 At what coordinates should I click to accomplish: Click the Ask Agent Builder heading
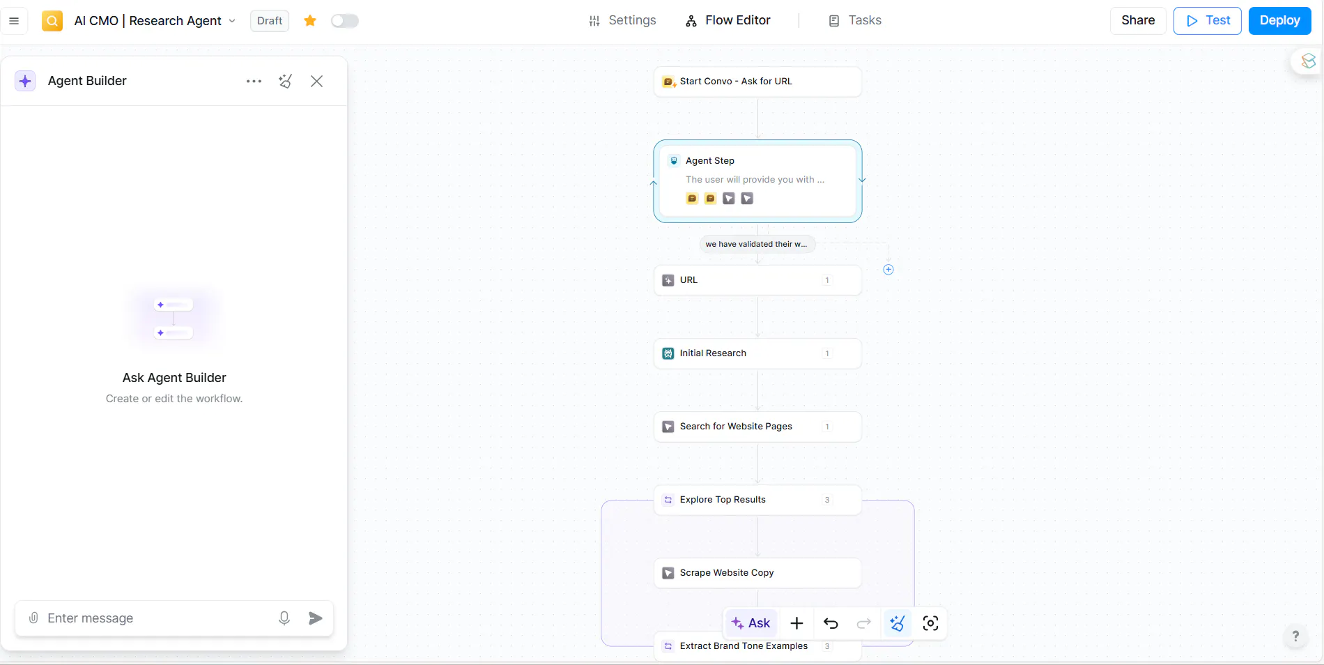[174, 378]
